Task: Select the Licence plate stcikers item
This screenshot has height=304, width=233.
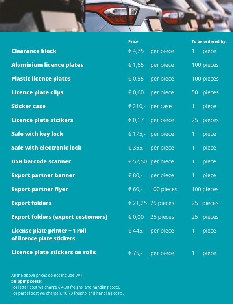Action: click(x=42, y=120)
